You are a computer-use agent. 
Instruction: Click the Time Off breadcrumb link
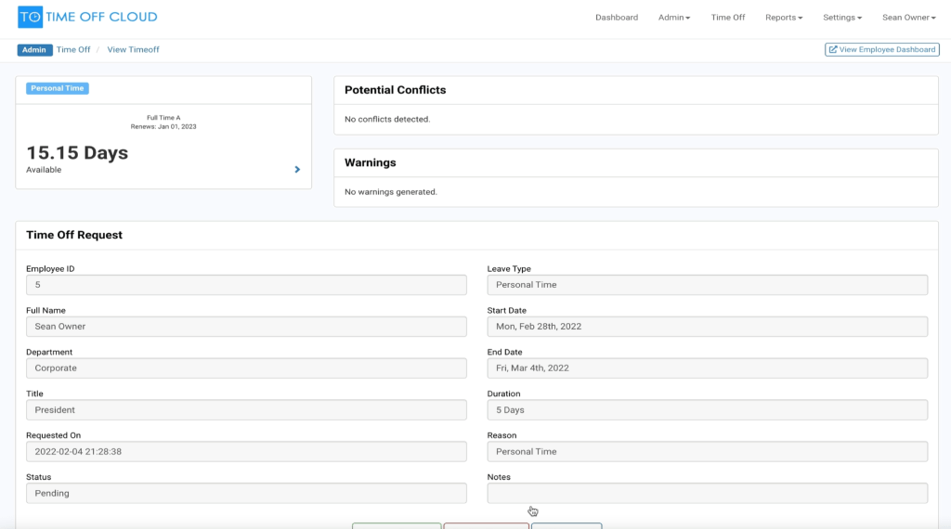click(x=73, y=50)
